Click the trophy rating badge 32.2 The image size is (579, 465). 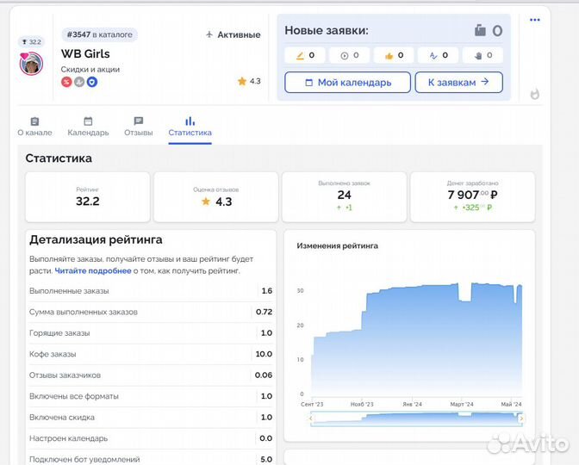(31, 41)
